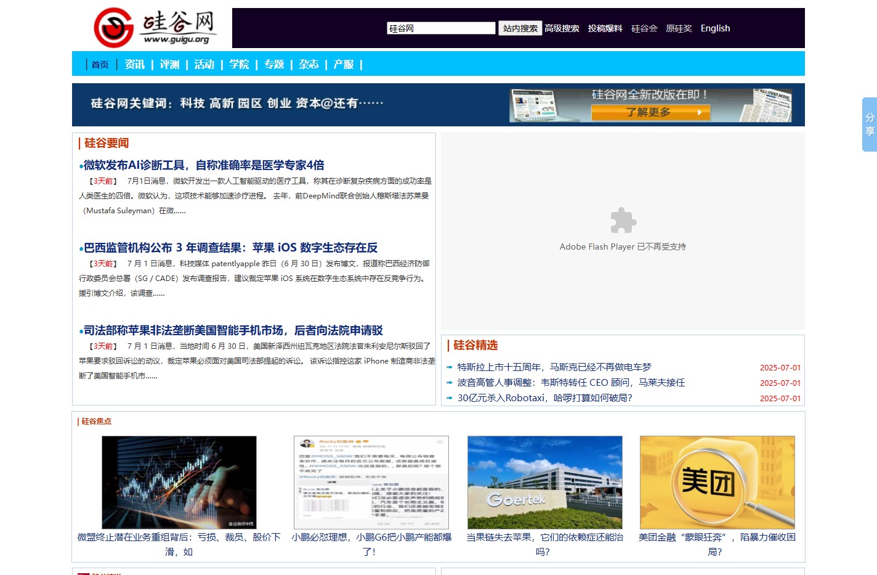Open caption 美团金融"蒙眼狂奔"
This screenshot has width=877, height=575.
click(717, 545)
